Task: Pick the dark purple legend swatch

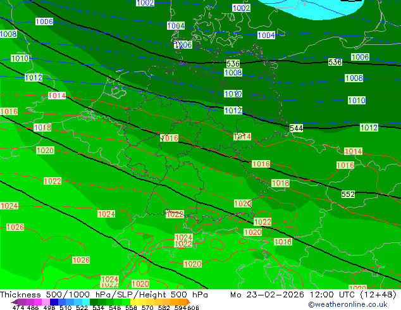Action: tap(15, 302)
